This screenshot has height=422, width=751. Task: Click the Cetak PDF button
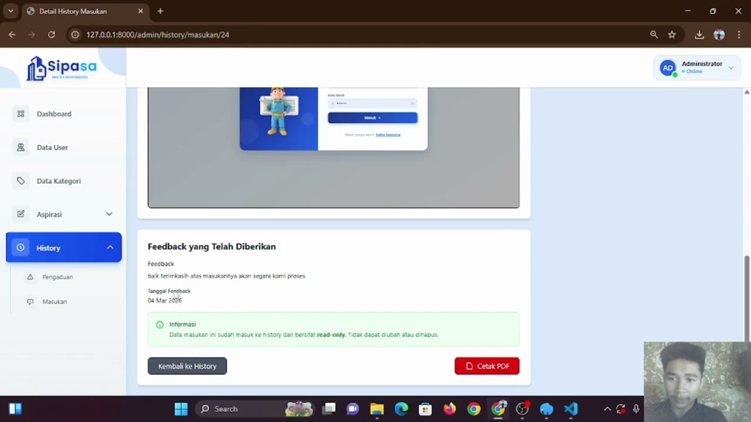point(487,366)
